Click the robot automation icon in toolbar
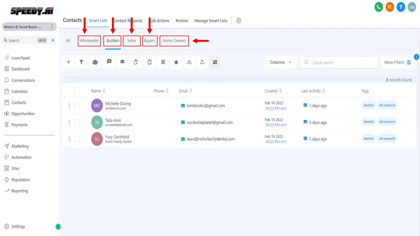Screen dimensions: 420x236 tap(95, 62)
